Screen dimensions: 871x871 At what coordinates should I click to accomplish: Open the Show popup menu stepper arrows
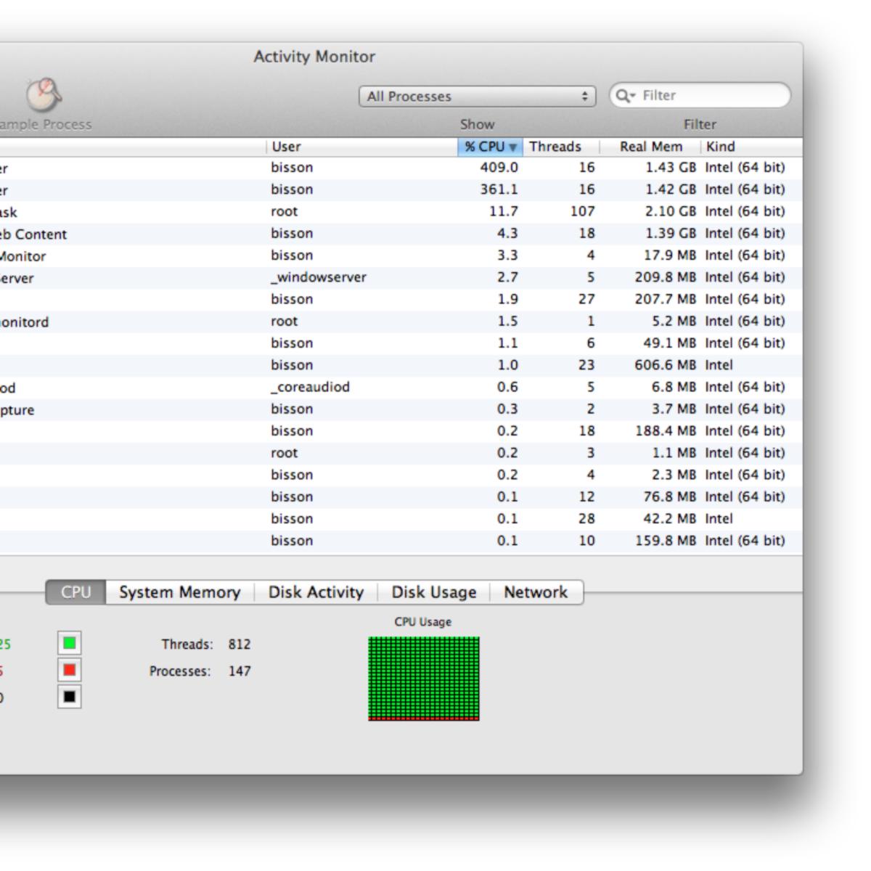tap(585, 95)
